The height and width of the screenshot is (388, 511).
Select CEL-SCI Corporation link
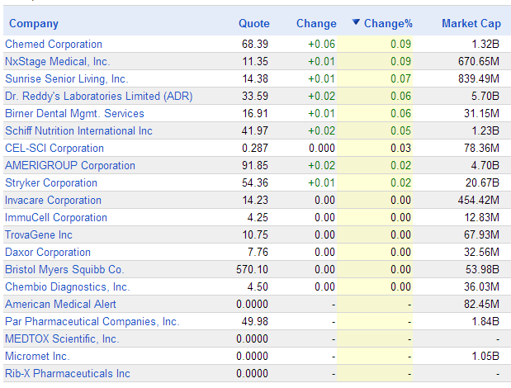pos(54,148)
